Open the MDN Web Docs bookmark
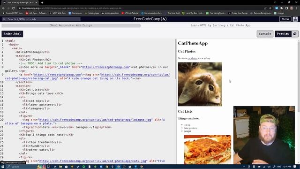 (58, 13)
